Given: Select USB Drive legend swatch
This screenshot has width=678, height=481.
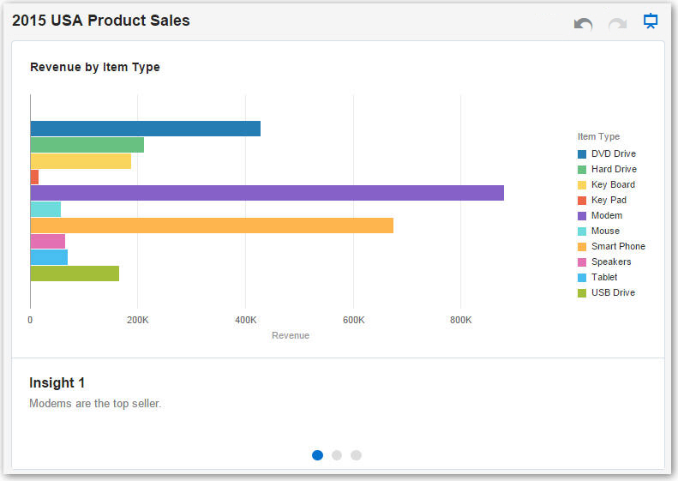Looking at the screenshot, I should 582,293.
